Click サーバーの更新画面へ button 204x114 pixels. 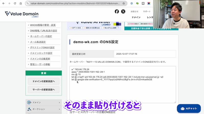point(44,90)
